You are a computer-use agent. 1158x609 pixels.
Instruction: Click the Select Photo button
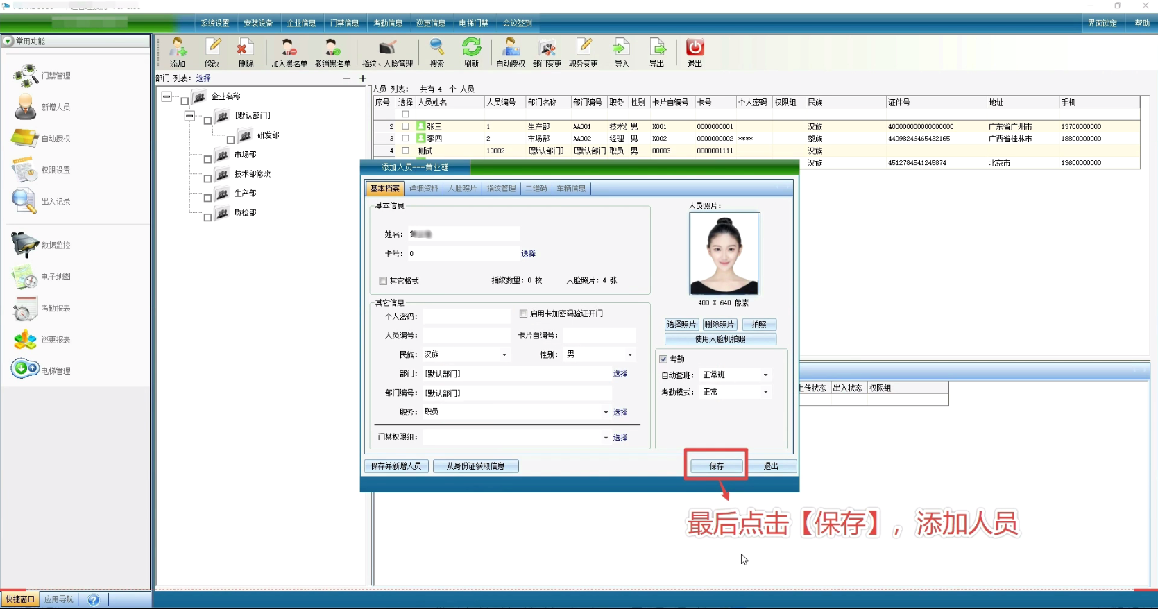pyautogui.click(x=681, y=325)
